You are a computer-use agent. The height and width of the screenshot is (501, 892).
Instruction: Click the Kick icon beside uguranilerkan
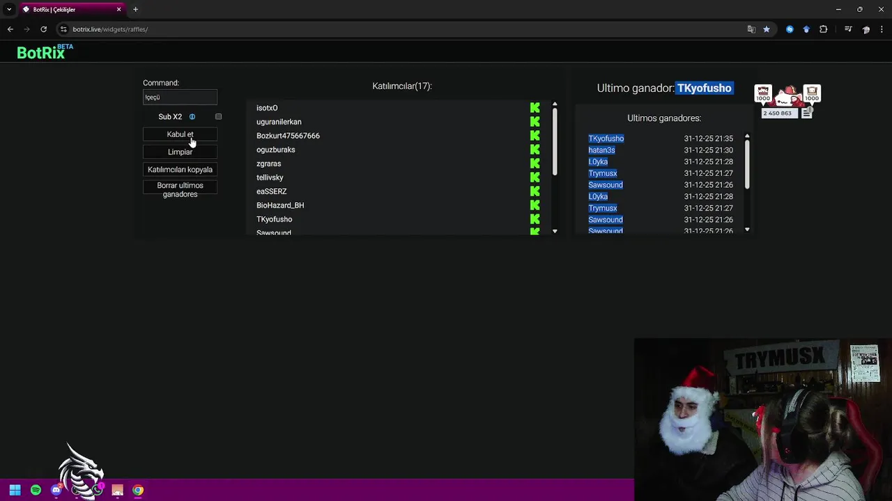coord(535,122)
